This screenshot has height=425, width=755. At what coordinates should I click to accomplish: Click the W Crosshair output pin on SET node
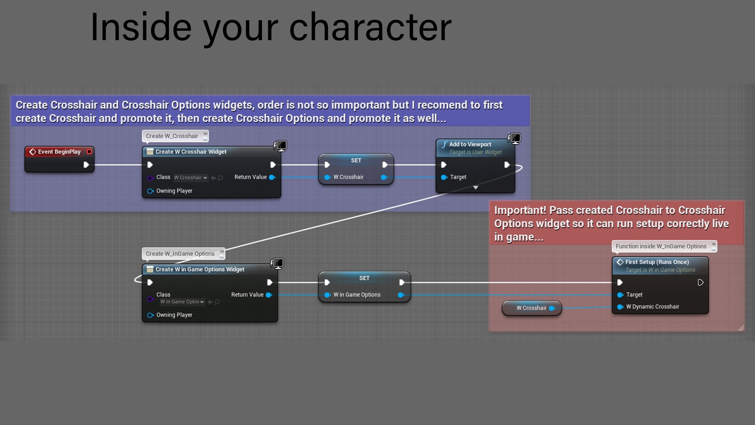pos(384,177)
